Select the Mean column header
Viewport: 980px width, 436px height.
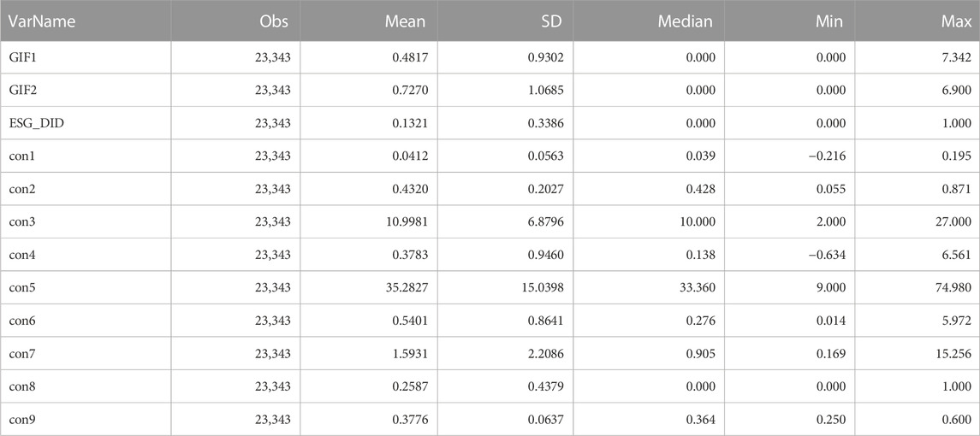406,21
